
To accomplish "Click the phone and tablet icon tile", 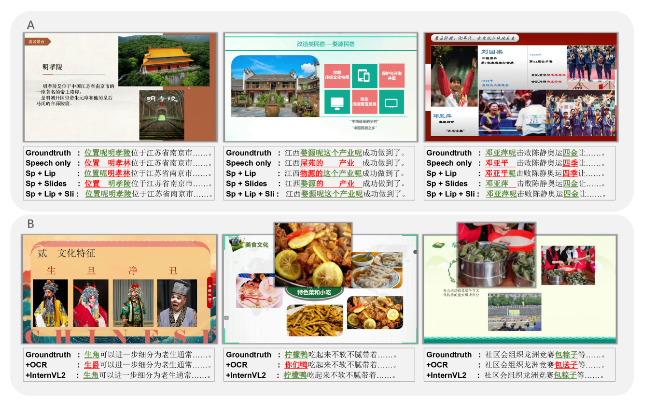I will (x=364, y=76).
